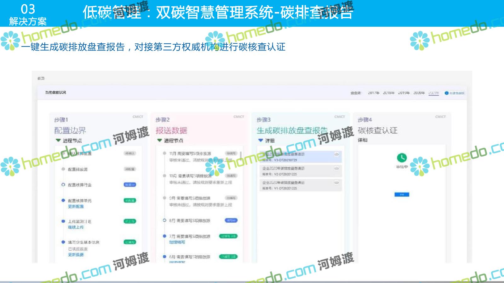This screenshot has height=283, width=504.
Task: Click the icon on the V2-DT20201225 report row
Action: click(x=336, y=169)
